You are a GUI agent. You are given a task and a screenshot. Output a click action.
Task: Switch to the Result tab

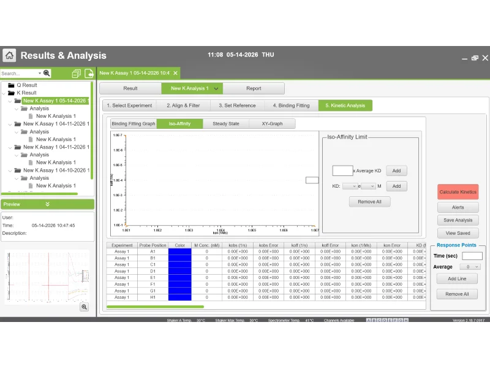130,88
